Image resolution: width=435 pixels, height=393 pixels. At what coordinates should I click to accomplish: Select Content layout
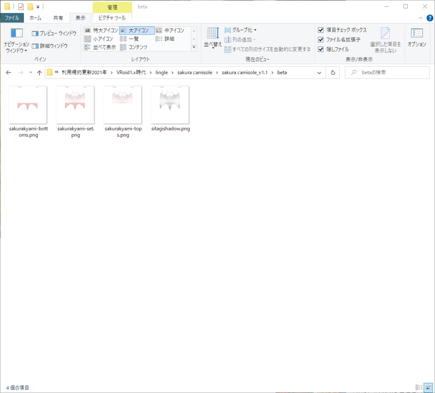coord(134,47)
